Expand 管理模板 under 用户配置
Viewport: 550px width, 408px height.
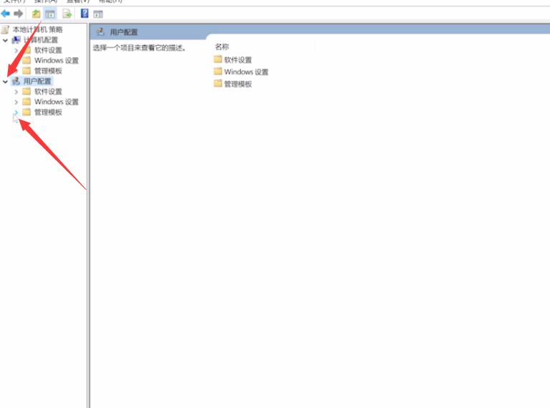pyautogui.click(x=16, y=112)
